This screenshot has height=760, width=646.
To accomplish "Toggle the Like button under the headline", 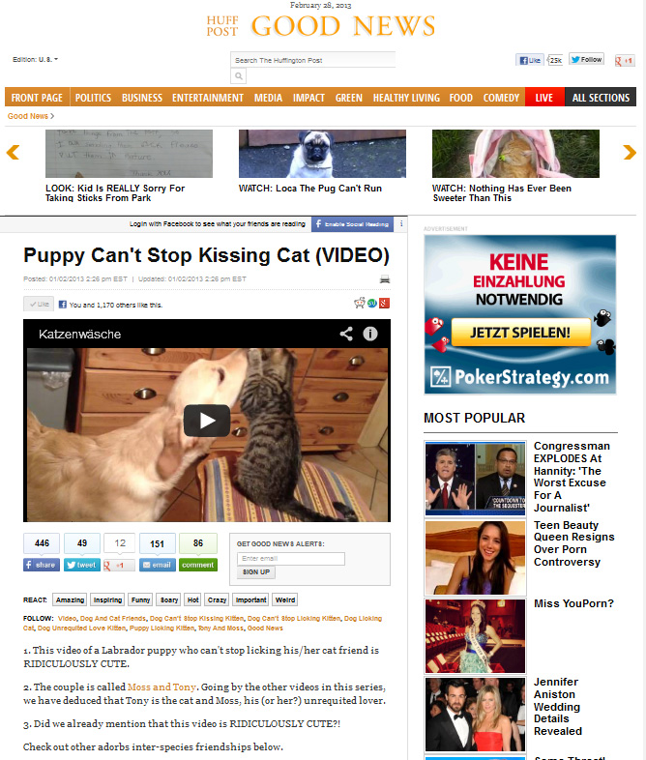I will (x=39, y=304).
